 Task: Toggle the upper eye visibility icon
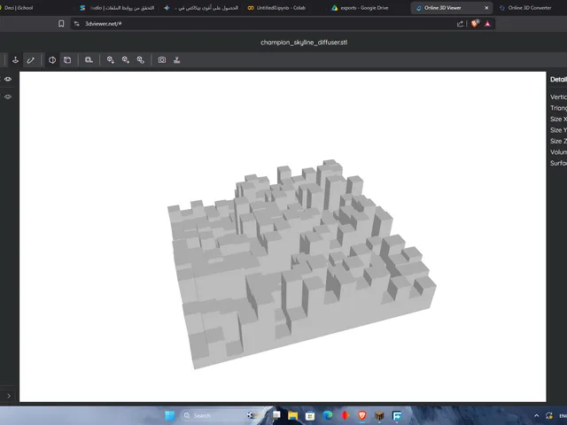[8, 79]
